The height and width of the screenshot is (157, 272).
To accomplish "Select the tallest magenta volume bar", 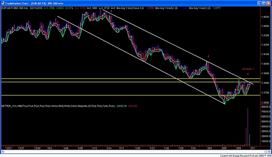I will tap(248, 127).
